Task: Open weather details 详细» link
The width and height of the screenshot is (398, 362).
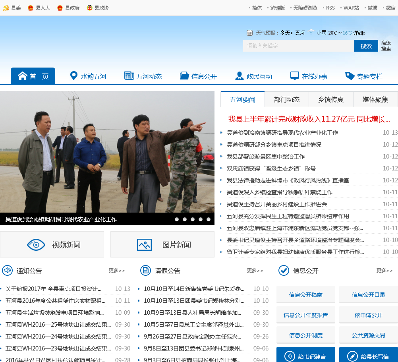Action: click(x=359, y=33)
